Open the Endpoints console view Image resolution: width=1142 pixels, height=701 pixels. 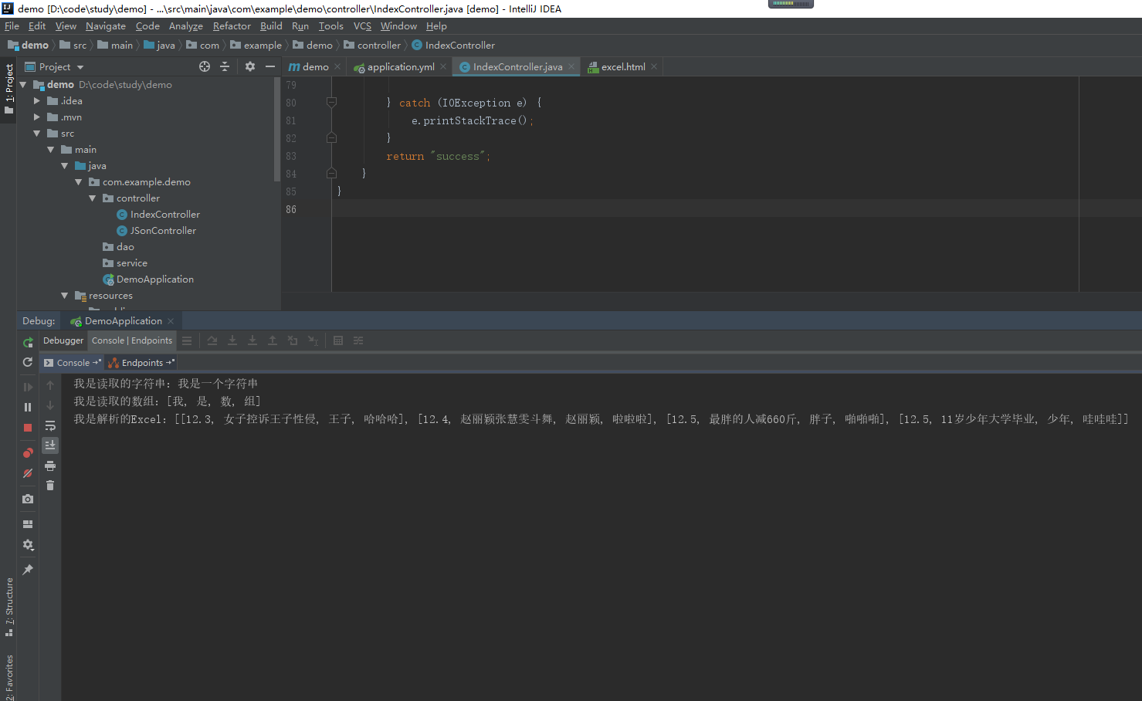pyautogui.click(x=140, y=362)
